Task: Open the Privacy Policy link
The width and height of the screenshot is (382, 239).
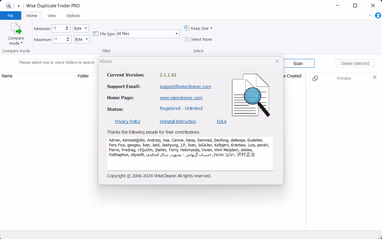Action: [x=128, y=121]
